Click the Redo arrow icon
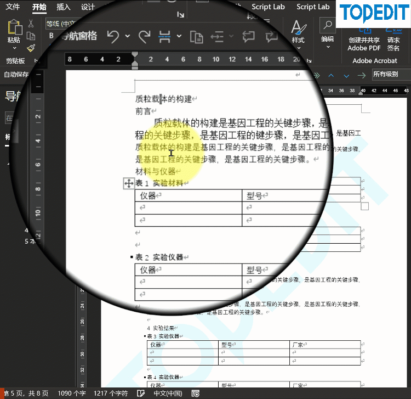Screen dimensions: 411x399 coord(144,36)
